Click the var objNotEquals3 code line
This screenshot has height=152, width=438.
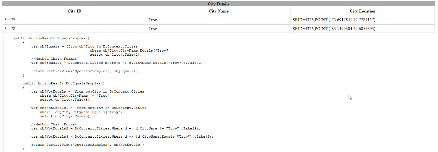tap(122, 137)
